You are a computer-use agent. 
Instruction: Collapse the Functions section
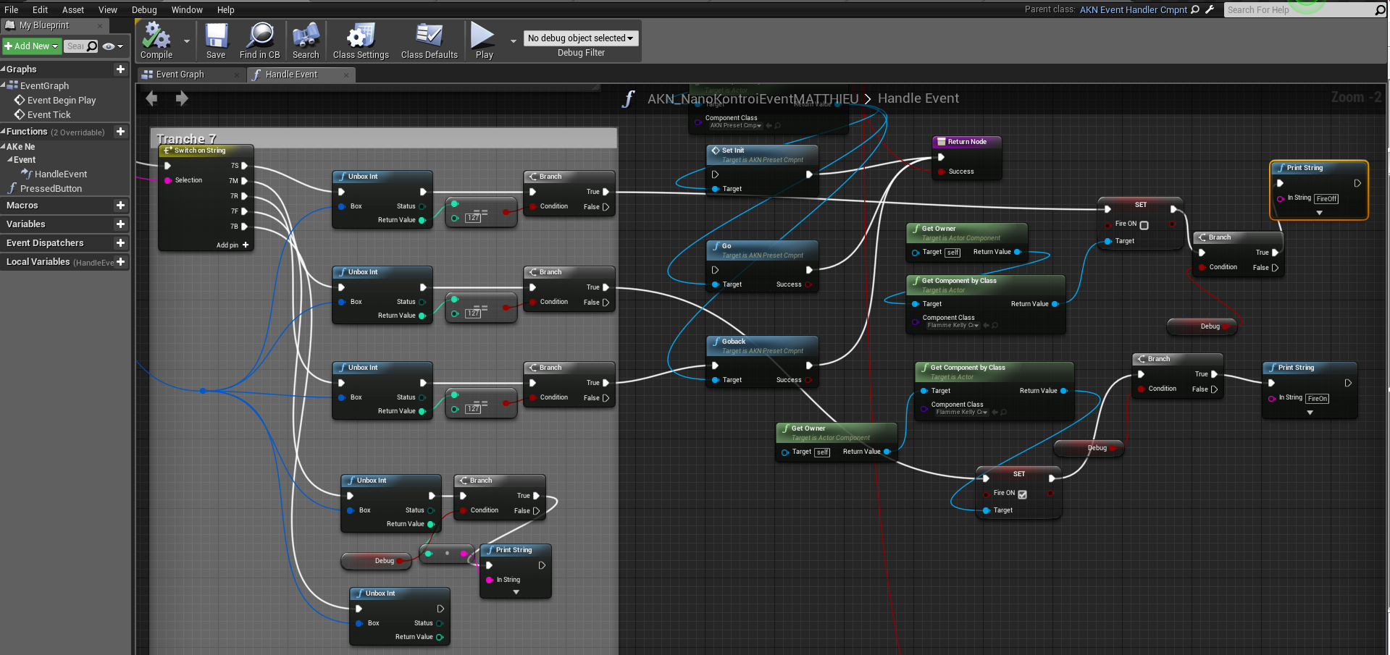click(x=3, y=132)
